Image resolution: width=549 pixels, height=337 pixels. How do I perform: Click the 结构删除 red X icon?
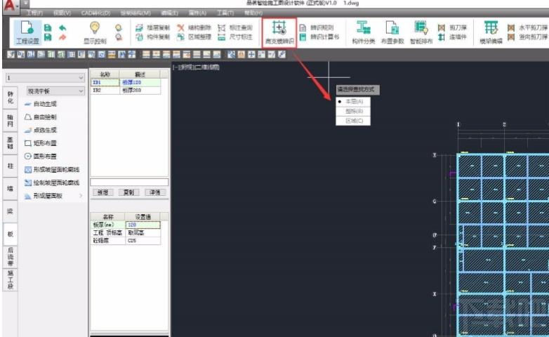[x=180, y=27]
